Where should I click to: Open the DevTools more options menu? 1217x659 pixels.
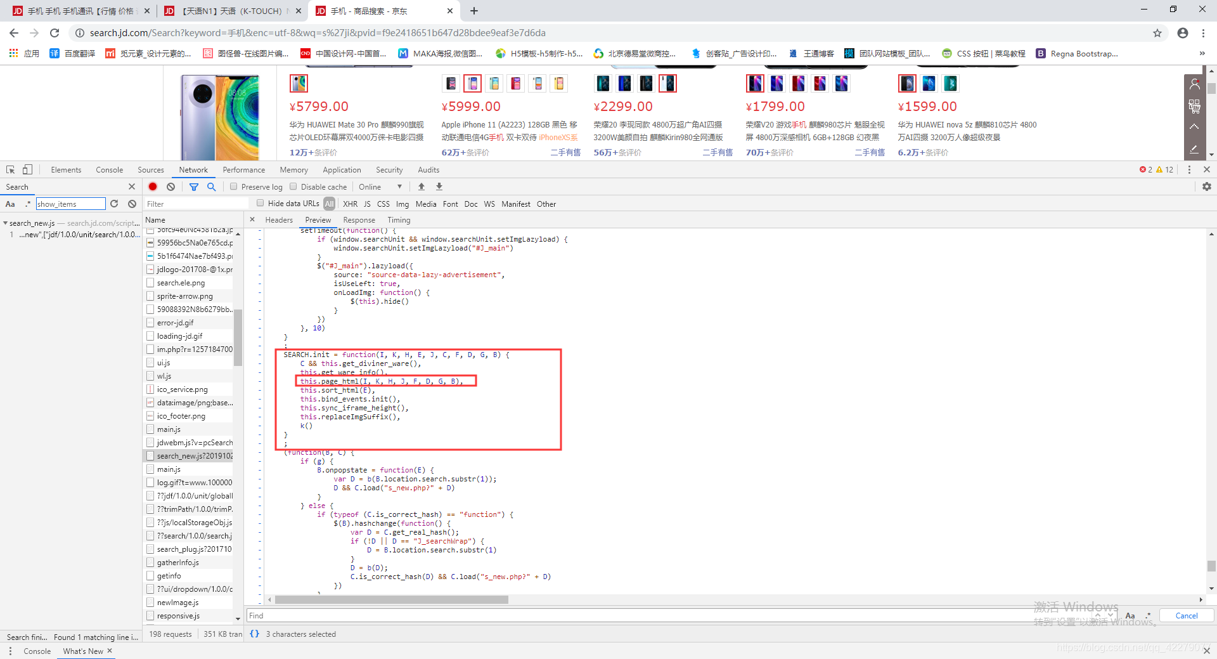(x=1189, y=170)
